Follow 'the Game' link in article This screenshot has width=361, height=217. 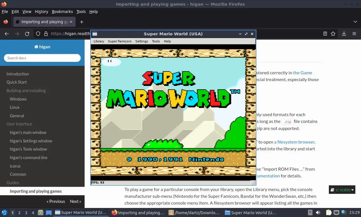(302, 73)
